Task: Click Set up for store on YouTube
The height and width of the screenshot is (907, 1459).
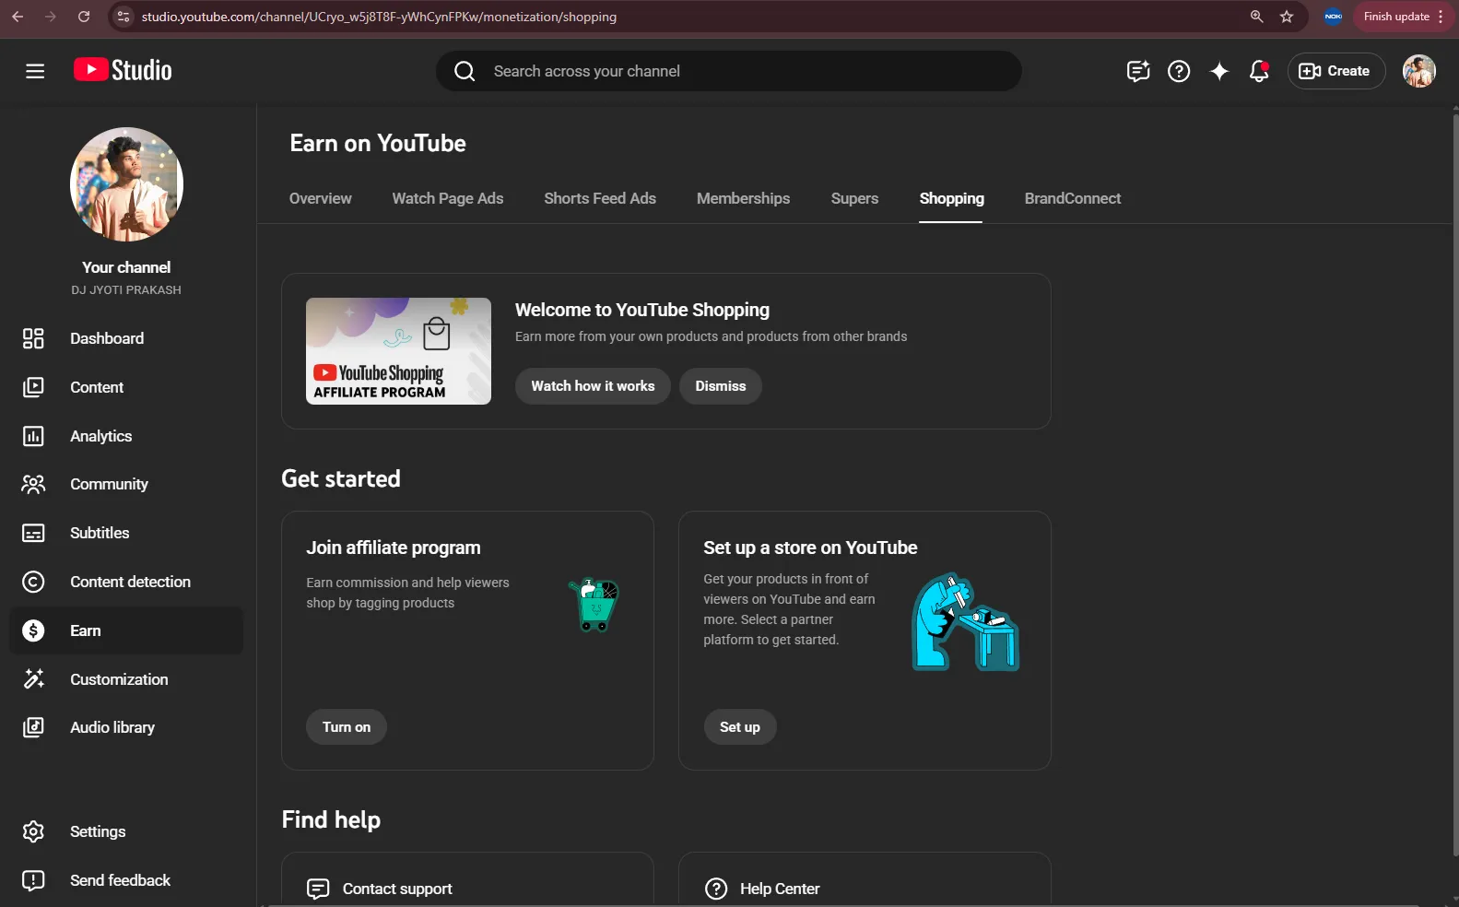Action: (740, 727)
